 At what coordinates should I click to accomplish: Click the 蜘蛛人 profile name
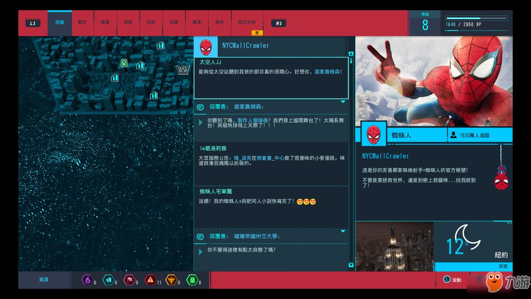(401, 135)
